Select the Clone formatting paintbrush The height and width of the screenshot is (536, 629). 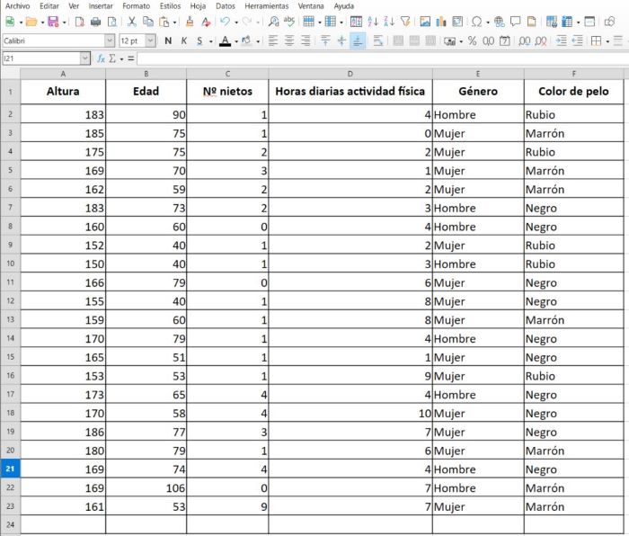[x=190, y=22]
